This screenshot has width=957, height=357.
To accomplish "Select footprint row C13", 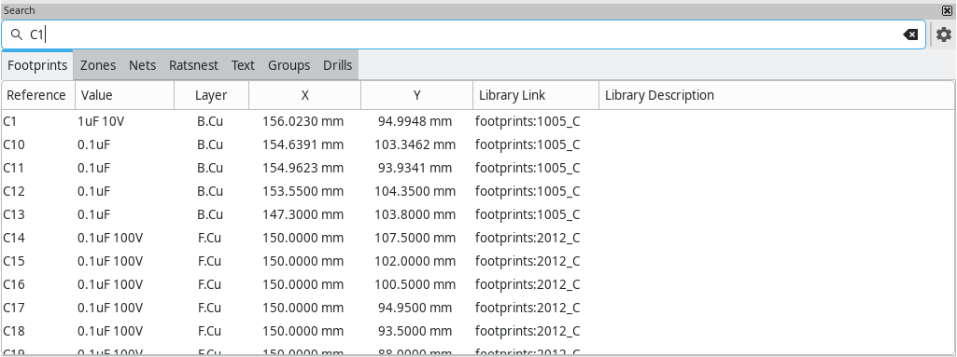I will [478, 214].
